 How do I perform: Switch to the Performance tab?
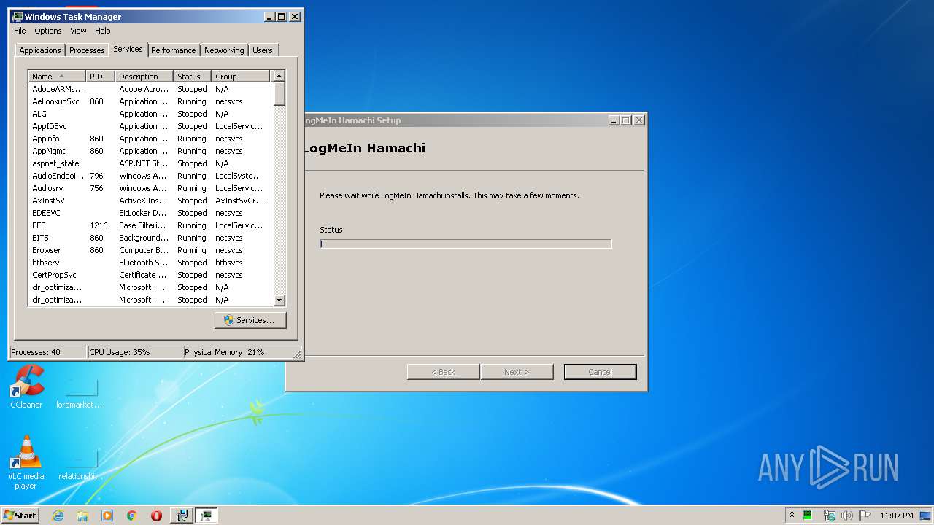pyautogui.click(x=174, y=50)
